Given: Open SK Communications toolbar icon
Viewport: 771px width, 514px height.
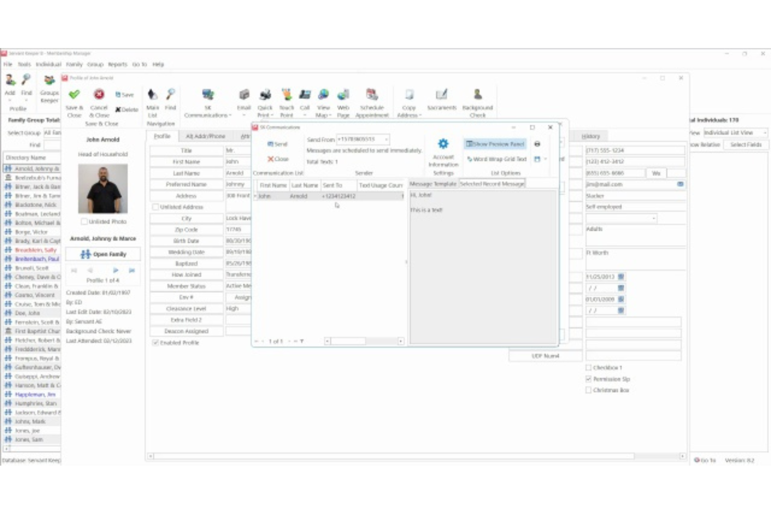Looking at the screenshot, I should click(x=208, y=94).
